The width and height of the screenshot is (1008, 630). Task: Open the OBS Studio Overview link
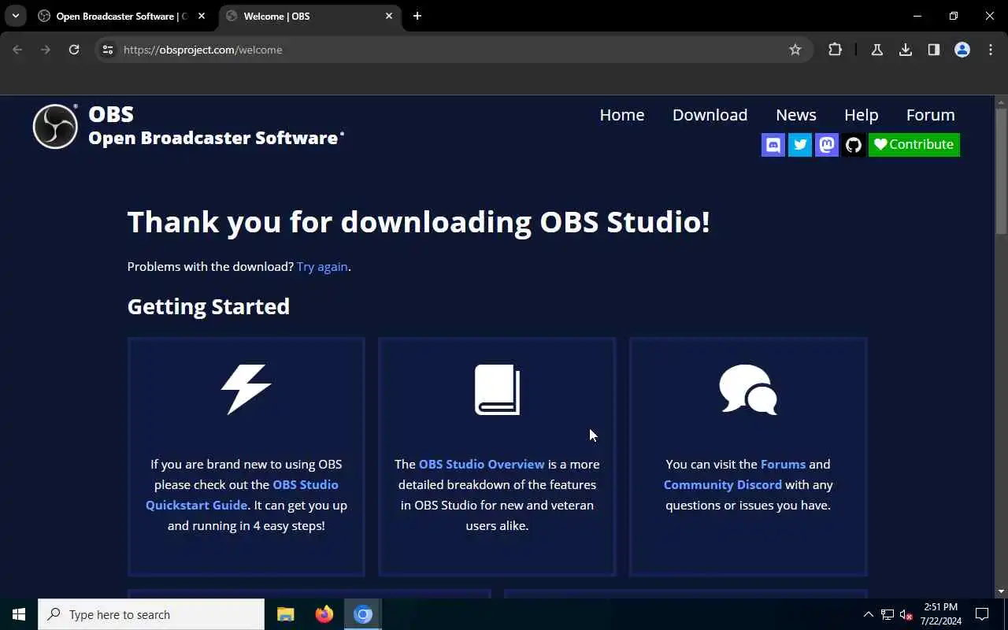point(482,465)
